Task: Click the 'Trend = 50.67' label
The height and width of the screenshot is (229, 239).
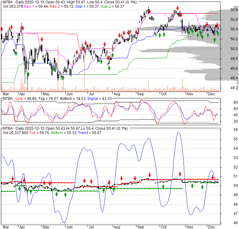Action: pos(90,133)
